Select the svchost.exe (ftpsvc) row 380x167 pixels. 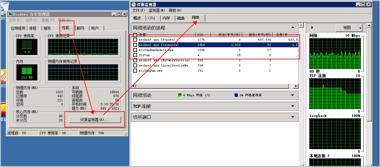pyautogui.click(x=215, y=40)
